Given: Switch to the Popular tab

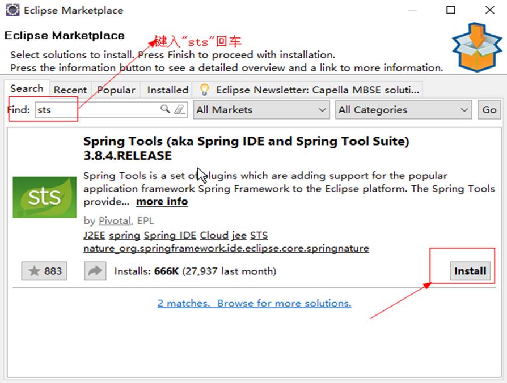Looking at the screenshot, I should coord(116,90).
